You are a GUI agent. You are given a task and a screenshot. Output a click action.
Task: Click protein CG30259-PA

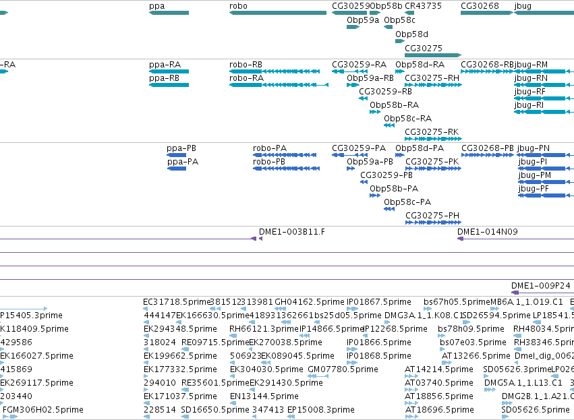[349, 155]
